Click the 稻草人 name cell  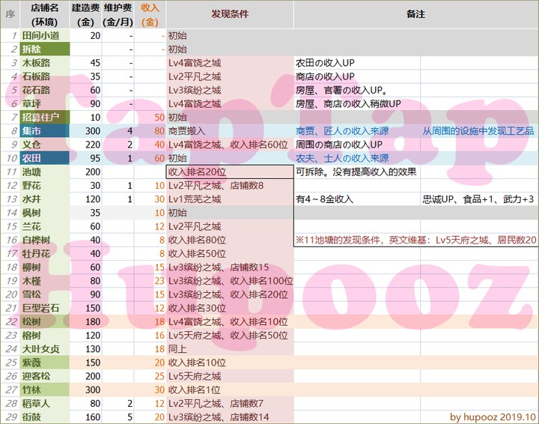[45, 403]
